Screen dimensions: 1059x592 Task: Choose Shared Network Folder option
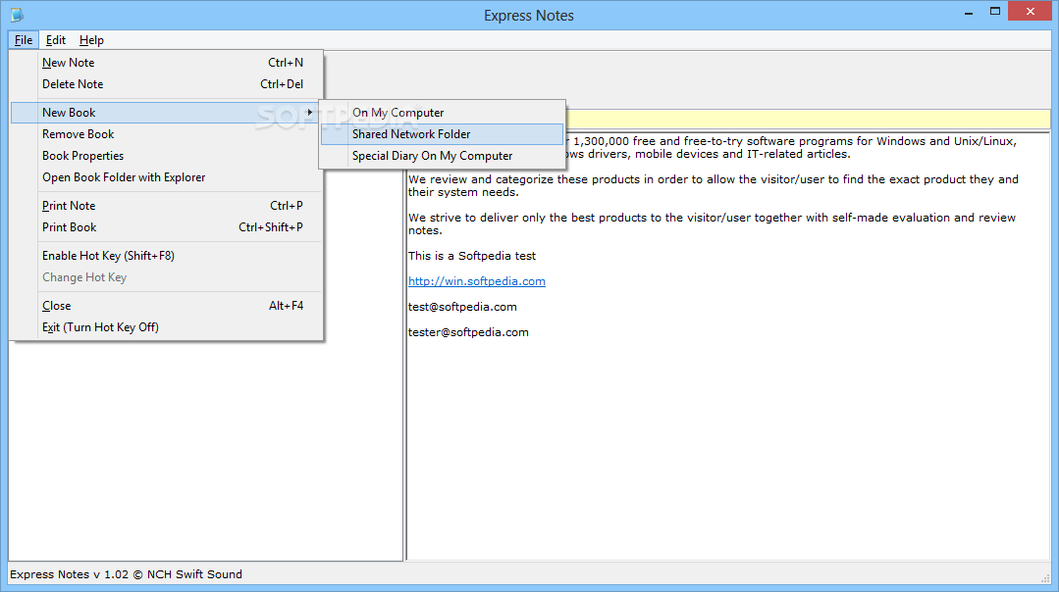(x=442, y=134)
